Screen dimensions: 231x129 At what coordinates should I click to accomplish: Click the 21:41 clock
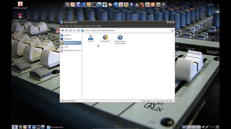pyautogui.click(x=212, y=127)
